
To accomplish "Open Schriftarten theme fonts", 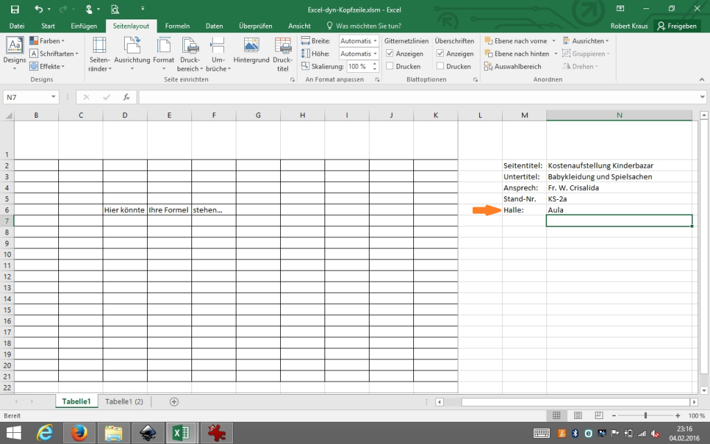I will point(54,53).
